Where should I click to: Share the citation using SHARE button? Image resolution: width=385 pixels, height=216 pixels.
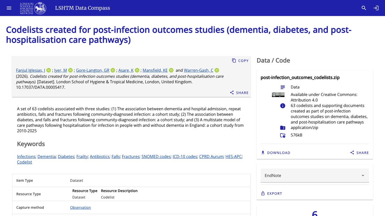coord(239,93)
